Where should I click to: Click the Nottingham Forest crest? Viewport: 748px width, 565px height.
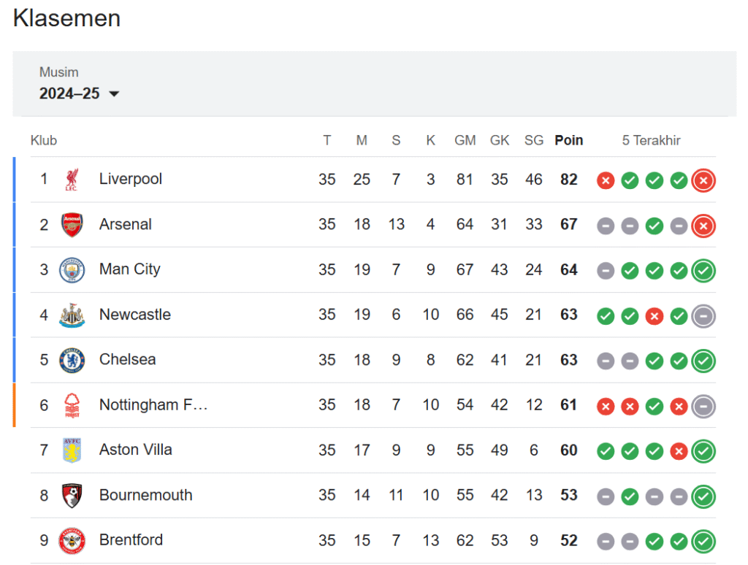click(x=72, y=405)
